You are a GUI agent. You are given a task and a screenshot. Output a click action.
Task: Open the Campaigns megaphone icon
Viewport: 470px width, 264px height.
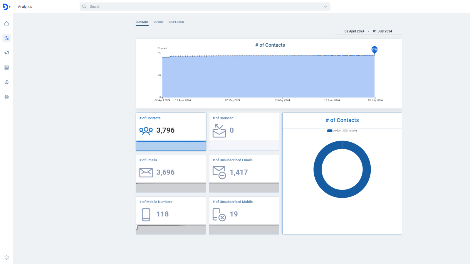[x=6, y=53]
